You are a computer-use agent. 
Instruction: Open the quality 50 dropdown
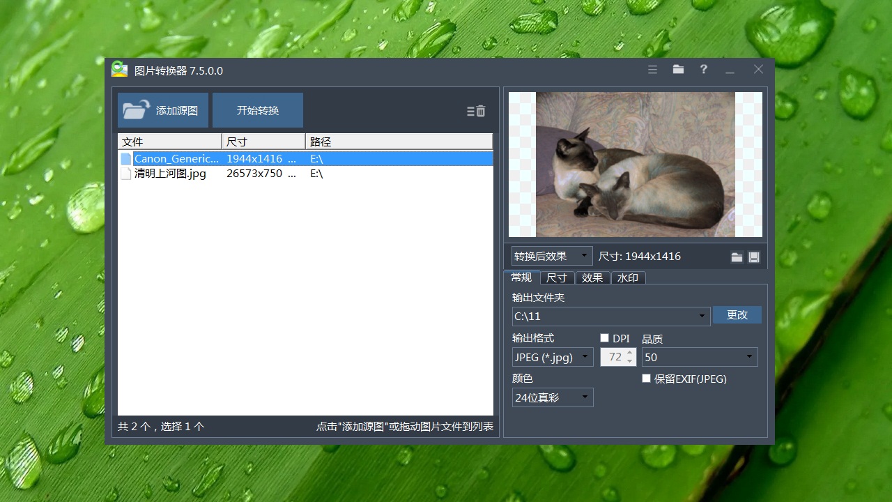pos(699,357)
